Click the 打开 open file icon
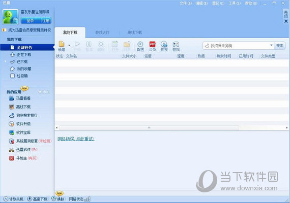The width and height of the screenshot is (290, 203). pyautogui.click(x=115, y=46)
